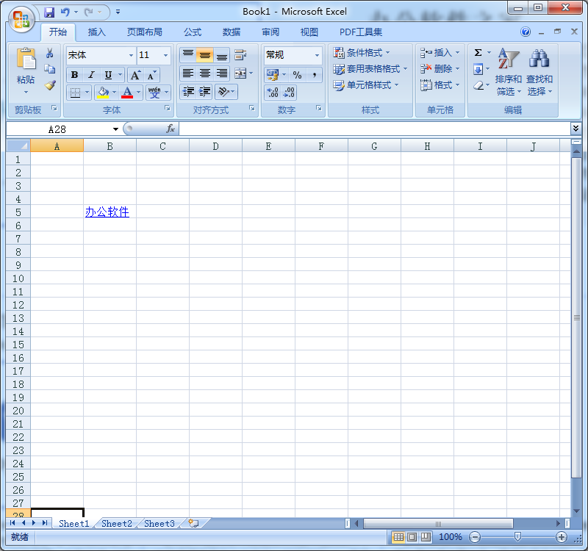Insert new worksheet tab icon
588x551 pixels.
point(193,523)
